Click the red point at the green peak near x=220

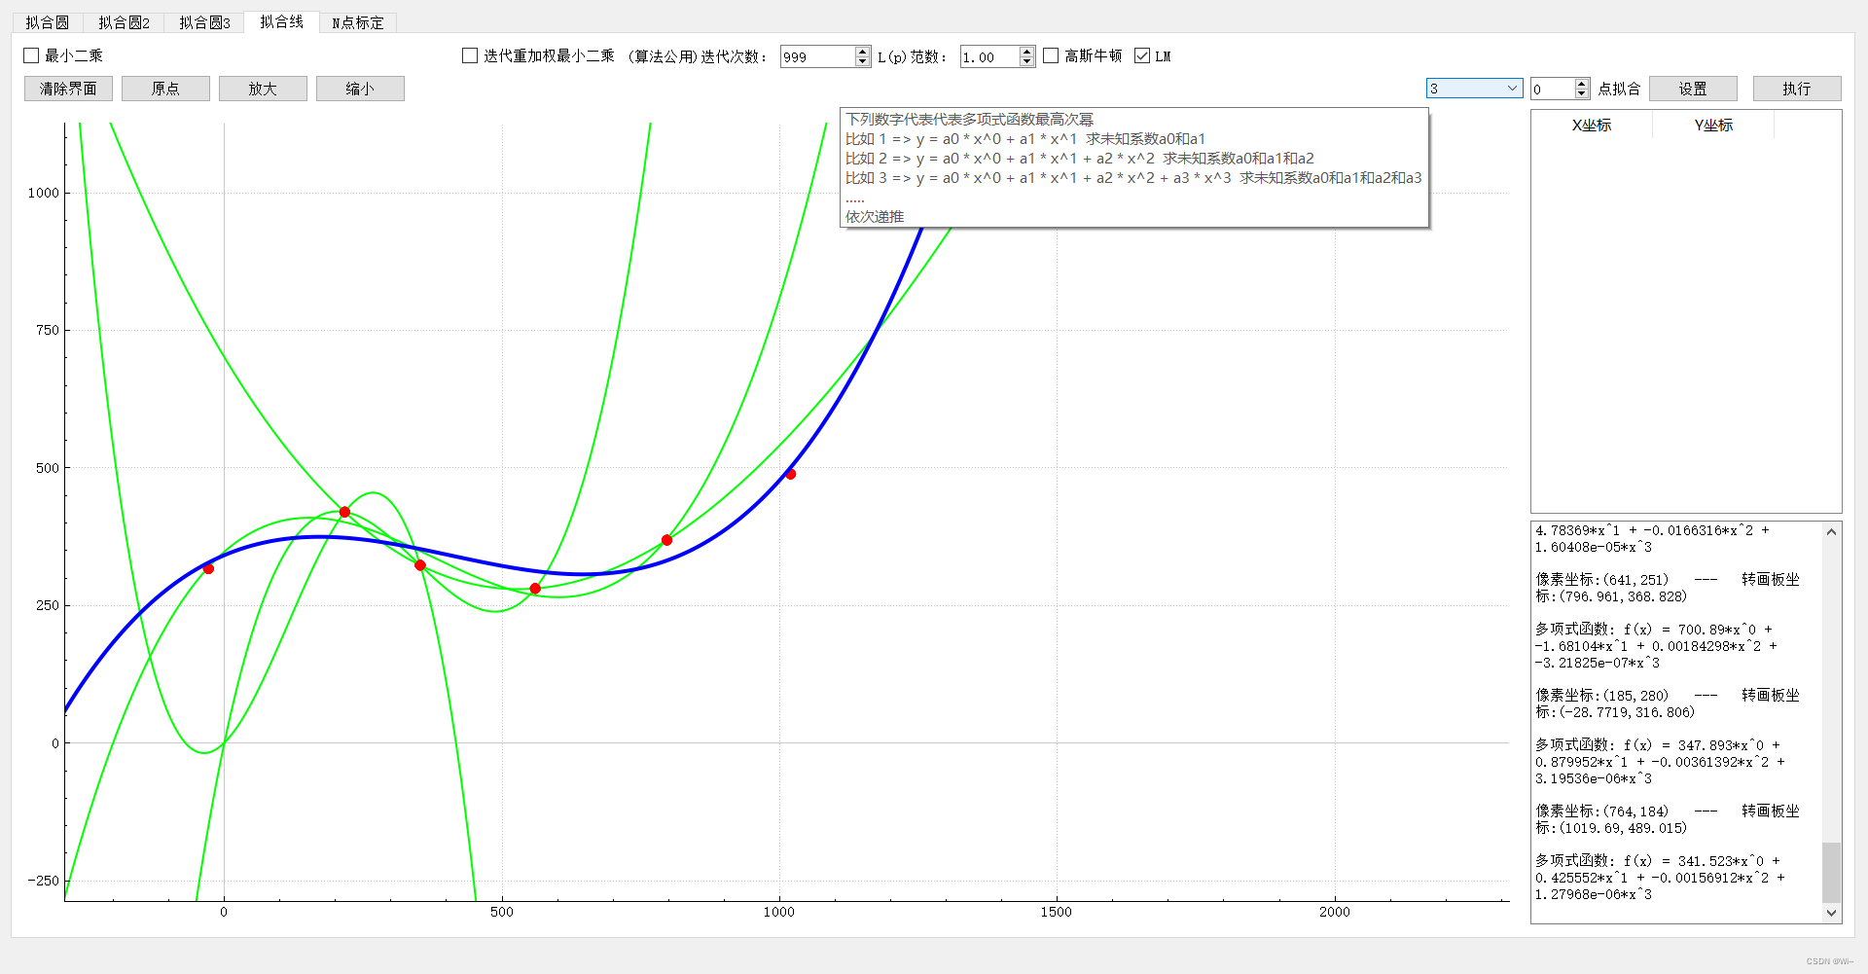[x=344, y=512]
